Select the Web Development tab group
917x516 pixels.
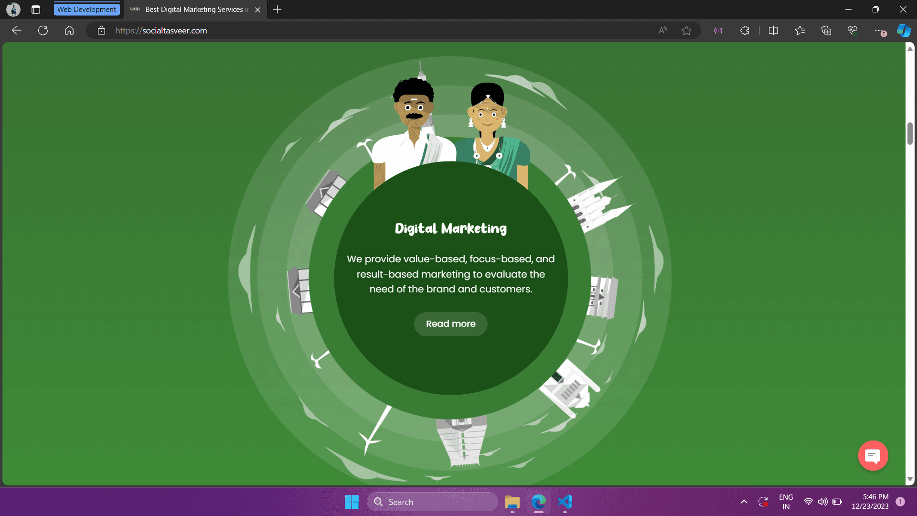tap(86, 10)
